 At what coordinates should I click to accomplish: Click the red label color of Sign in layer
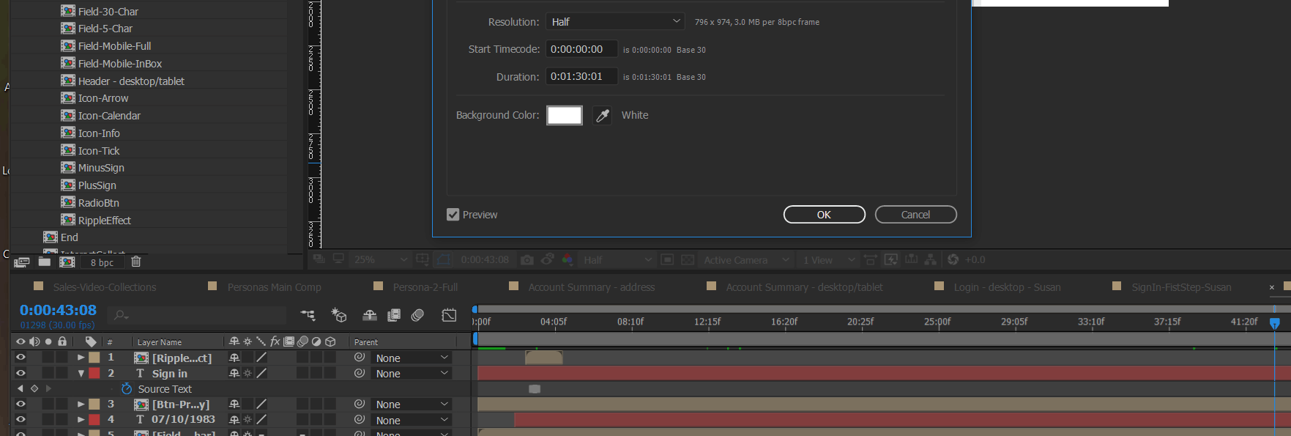pyautogui.click(x=94, y=373)
